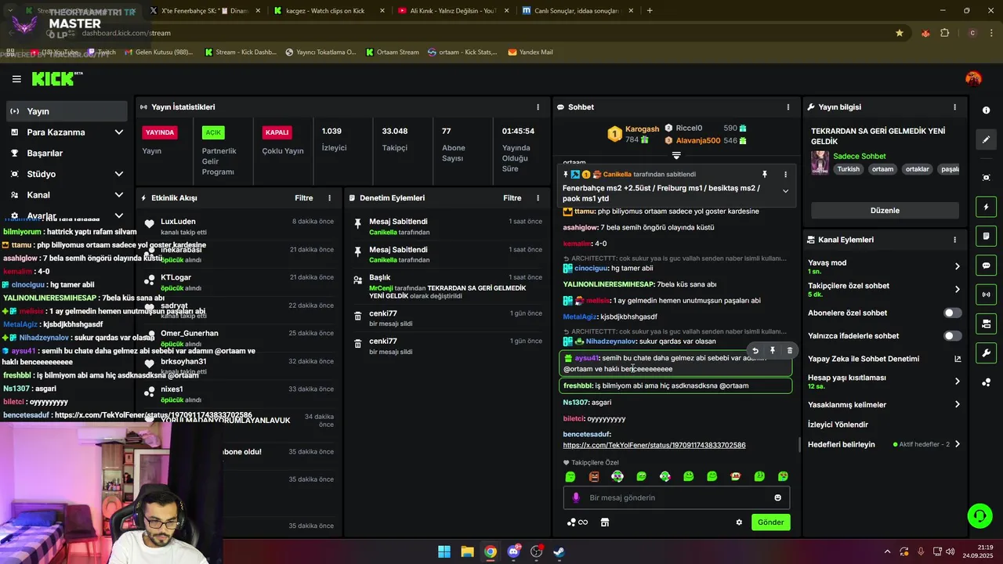
Task: Open Steam from the taskbar
Action: click(x=559, y=551)
